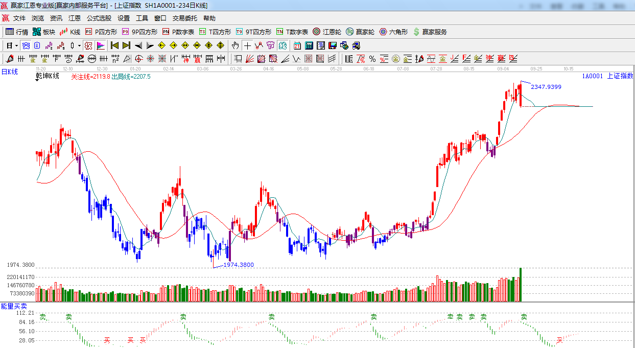Viewport: 635px width, 348px height.
Task: Expand the 日 period dropdown arrow
Action: (16, 45)
